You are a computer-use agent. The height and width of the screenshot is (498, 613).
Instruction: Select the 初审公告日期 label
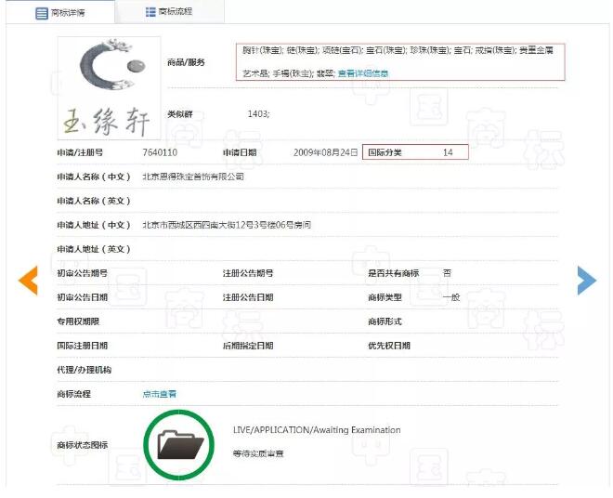82,297
